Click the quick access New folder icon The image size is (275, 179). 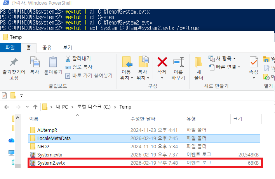click(13, 95)
